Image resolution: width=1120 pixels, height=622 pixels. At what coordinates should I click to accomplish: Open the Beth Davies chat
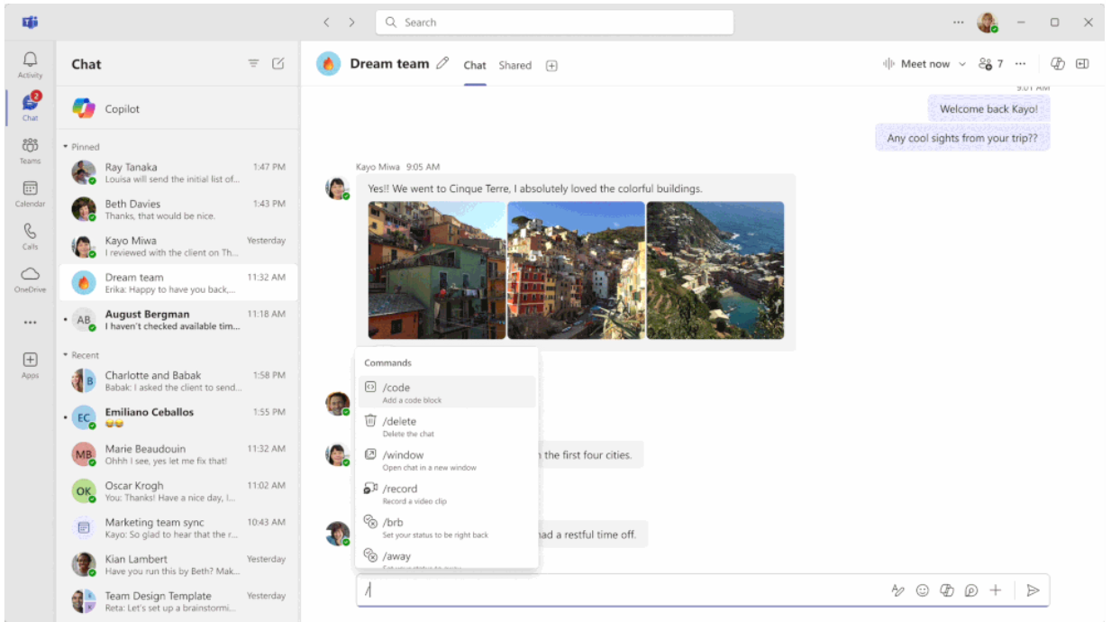[x=178, y=209]
